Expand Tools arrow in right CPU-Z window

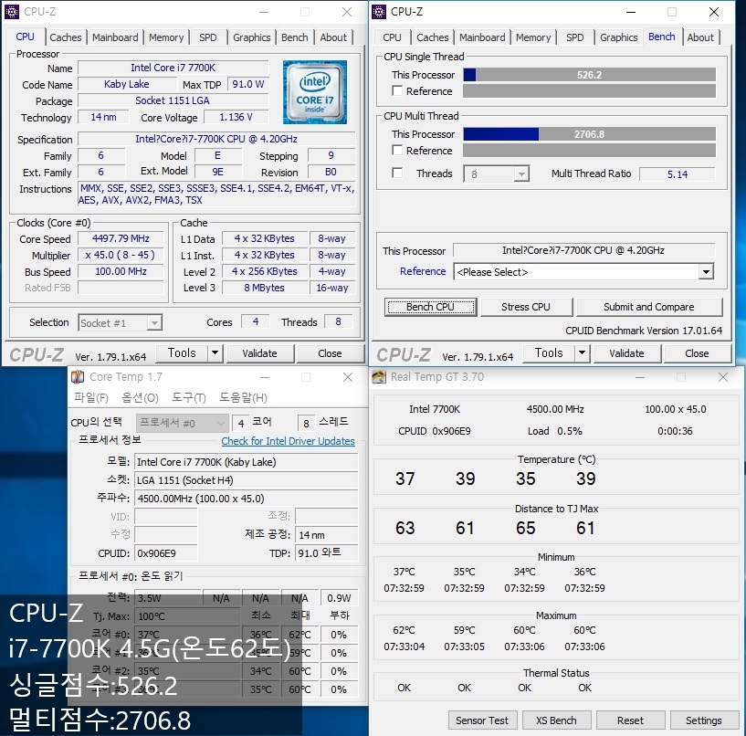coord(582,353)
